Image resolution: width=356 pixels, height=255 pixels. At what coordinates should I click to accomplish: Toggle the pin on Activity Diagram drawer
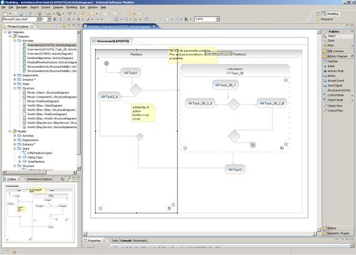[x=352, y=56]
